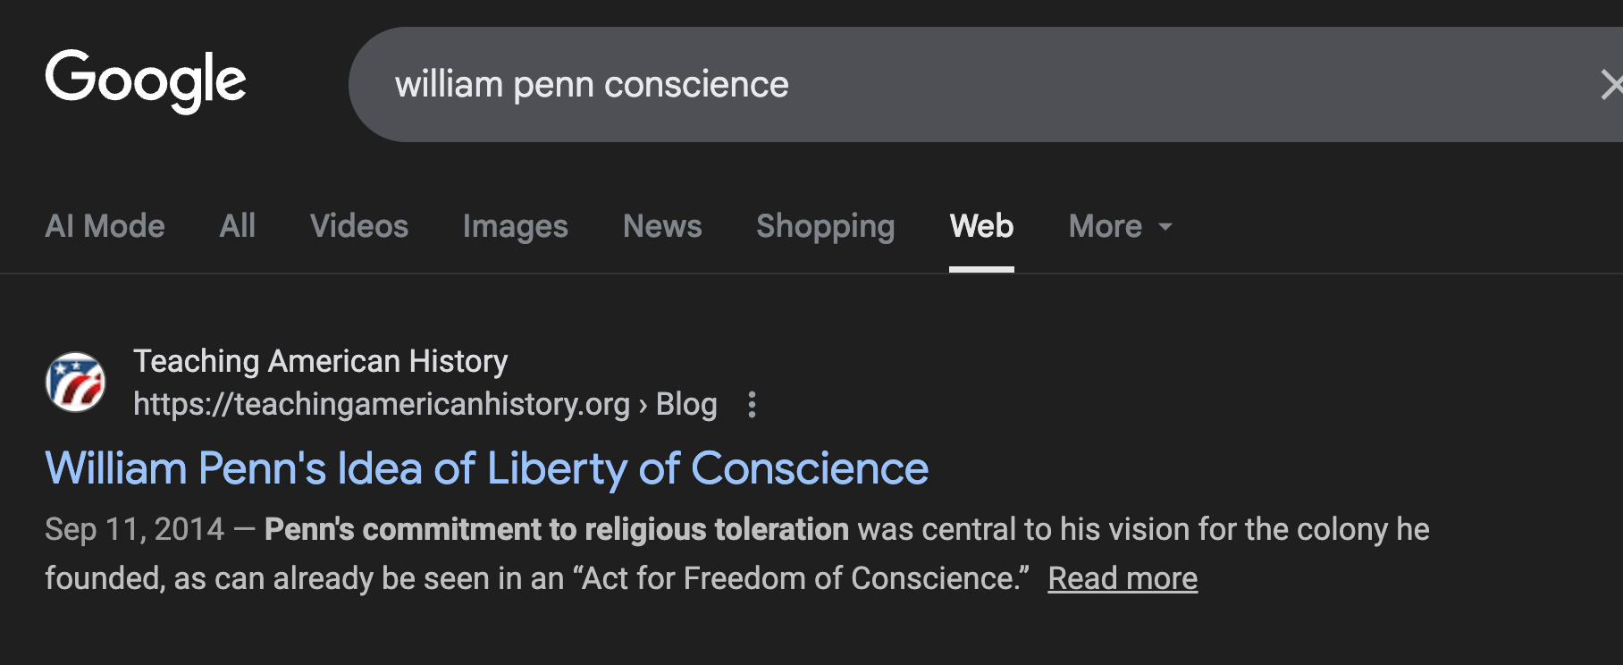
Task: Click the teachingamericanhistory.org URL
Action: click(382, 405)
